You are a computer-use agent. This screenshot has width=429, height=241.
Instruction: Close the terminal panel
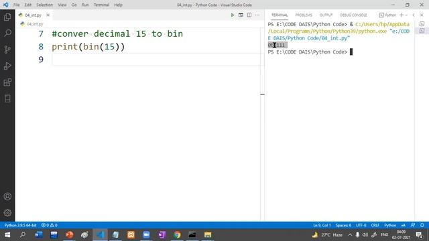pos(422,15)
